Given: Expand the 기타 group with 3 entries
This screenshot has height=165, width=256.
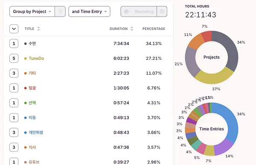Looking at the screenshot, I should [14, 73].
